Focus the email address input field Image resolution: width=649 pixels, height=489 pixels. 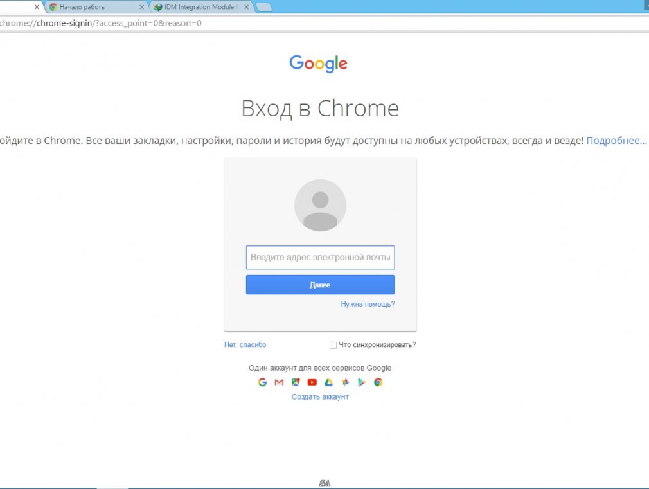[321, 258]
